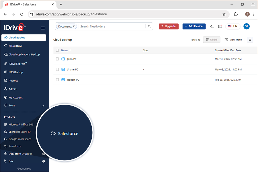Select Google Workspace product
258x172 pixels.
17,139
